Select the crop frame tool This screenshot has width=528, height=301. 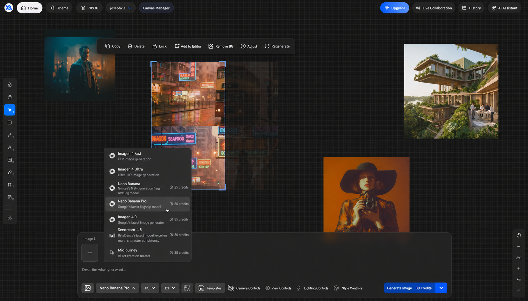pyautogui.click(x=10, y=185)
